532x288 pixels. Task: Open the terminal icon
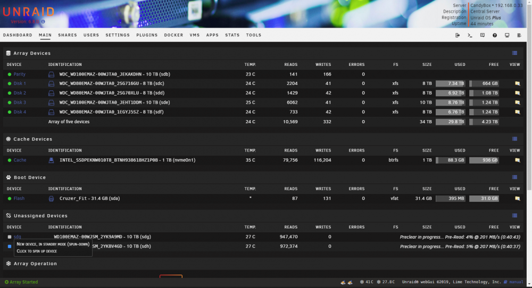[470, 35]
